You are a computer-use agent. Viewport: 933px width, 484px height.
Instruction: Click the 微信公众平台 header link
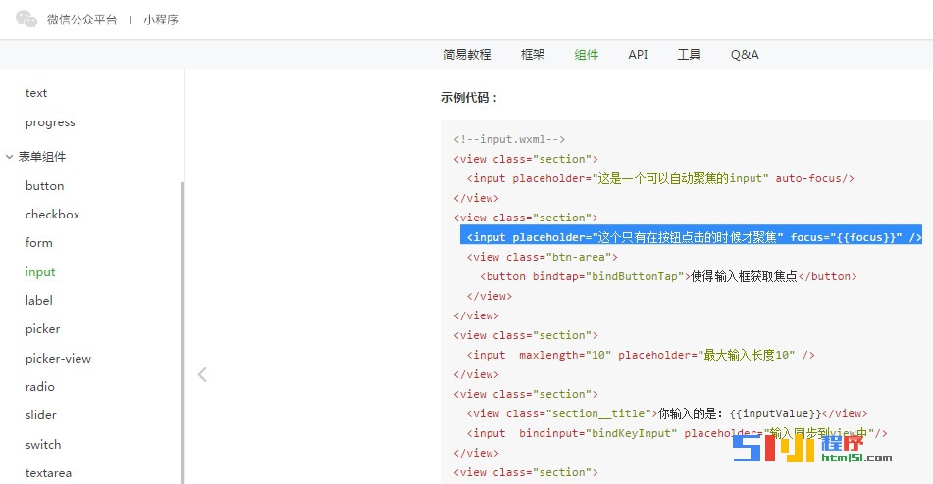81,20
